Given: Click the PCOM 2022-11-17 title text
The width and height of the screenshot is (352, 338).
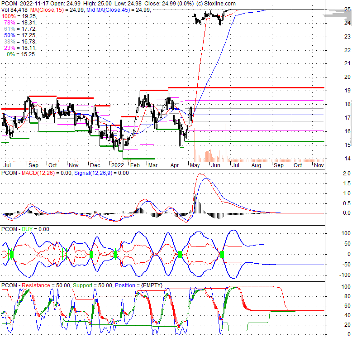Looking at the screenshot, I should tap(25, 4).
